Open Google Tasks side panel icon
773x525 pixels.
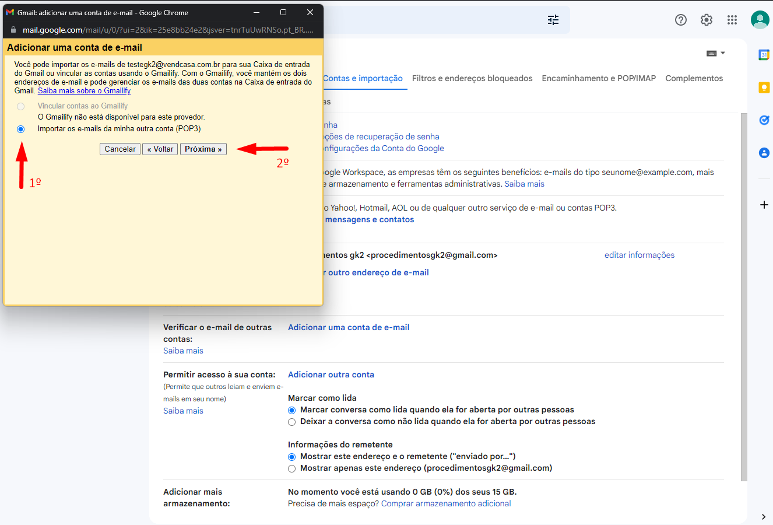coord(764,120)
